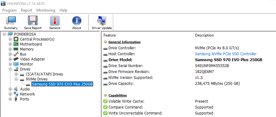Open the Monitoring menu

46,10
